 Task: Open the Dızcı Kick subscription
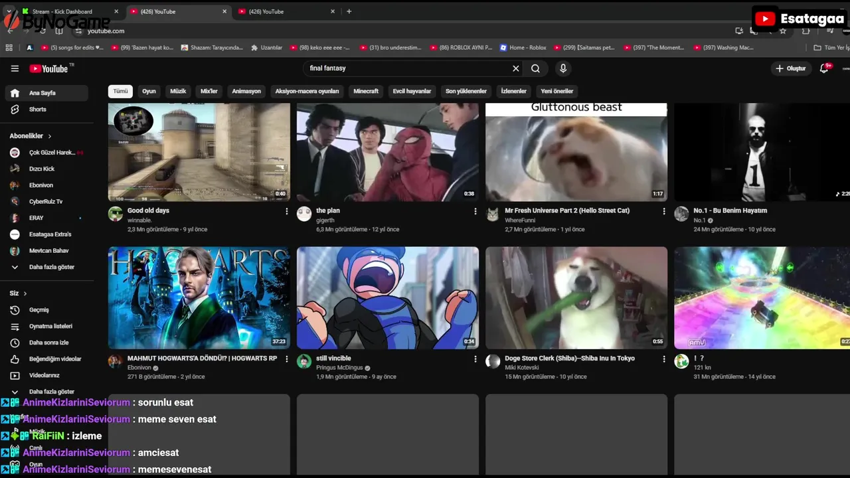click(46, 169)
